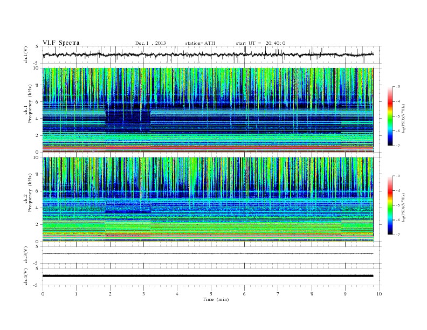Click the ch.2 spectrogram plot
Screen dimensions: 427x330
click(208, 200)
